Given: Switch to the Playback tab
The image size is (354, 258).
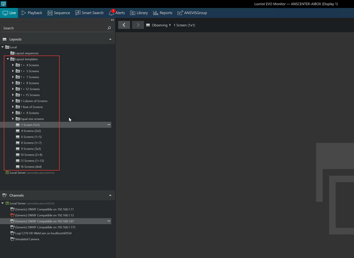Looking at the screenshot, I should pos(32,13).
